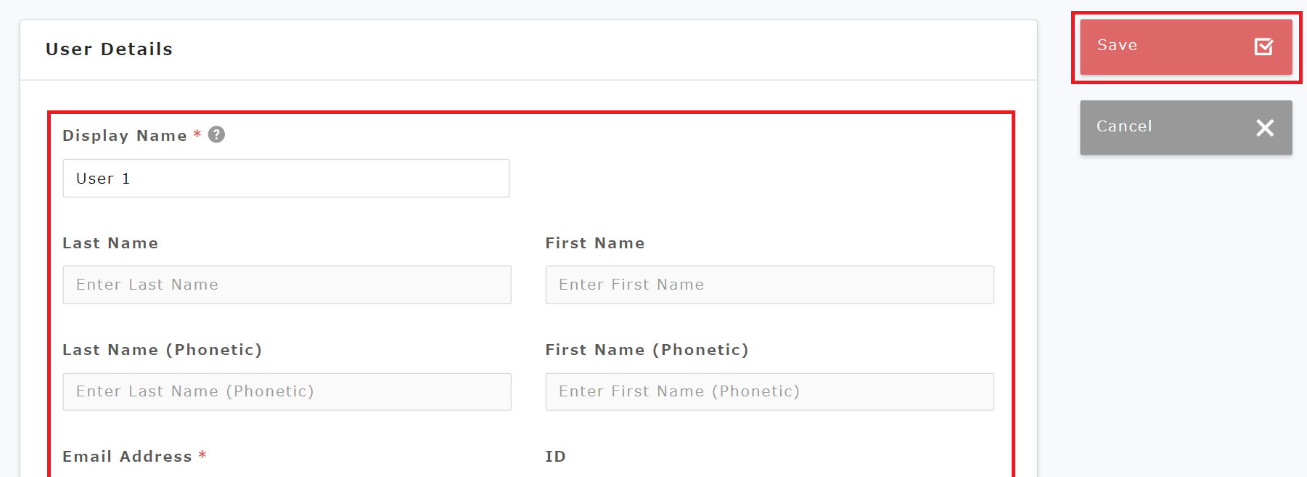The width and height of the screenshot is (1307, 477).
Task: Click the checkmark icon on the Save button
Action: pos(1263,46)
